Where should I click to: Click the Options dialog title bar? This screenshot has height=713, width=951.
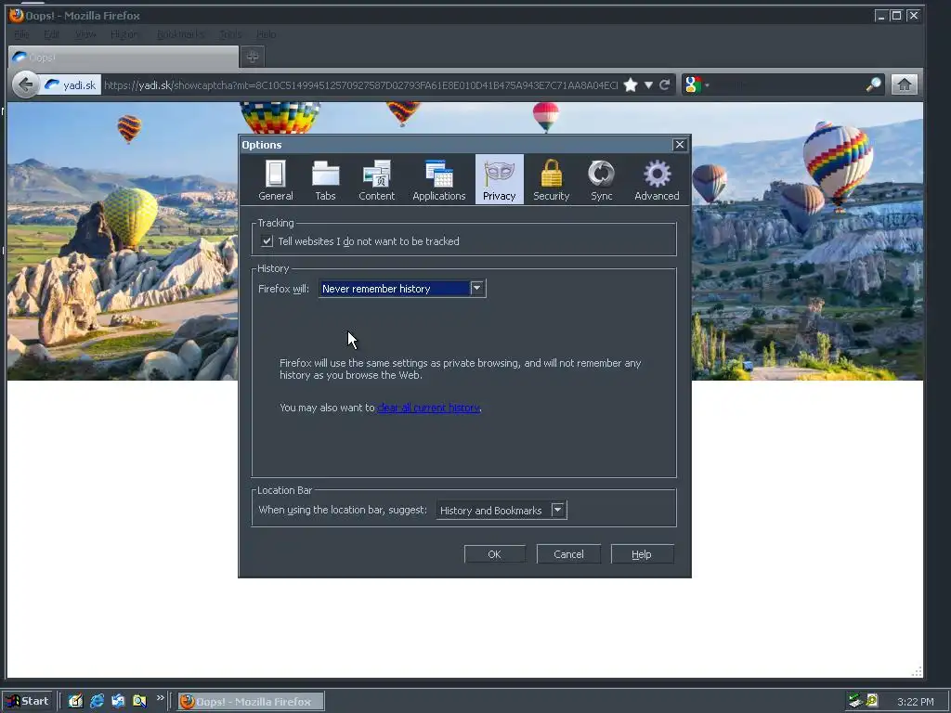click(x=455, y=144)
